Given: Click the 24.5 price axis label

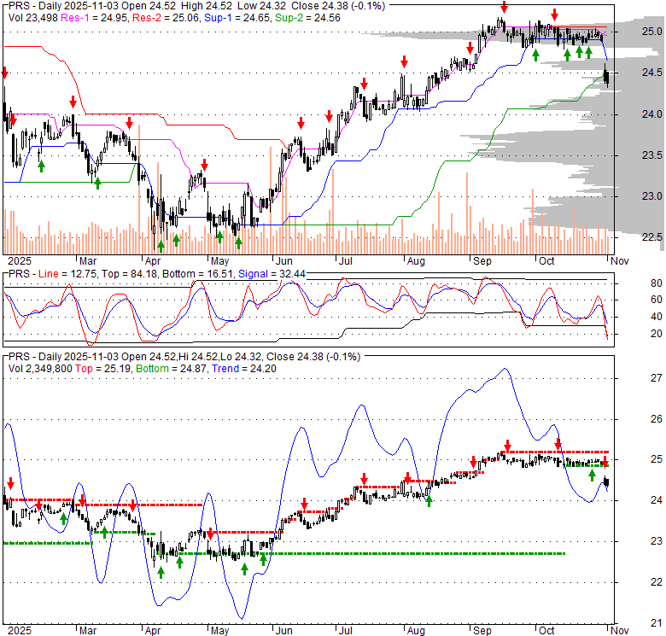Looking at the screenshot, I should point(651,73).
